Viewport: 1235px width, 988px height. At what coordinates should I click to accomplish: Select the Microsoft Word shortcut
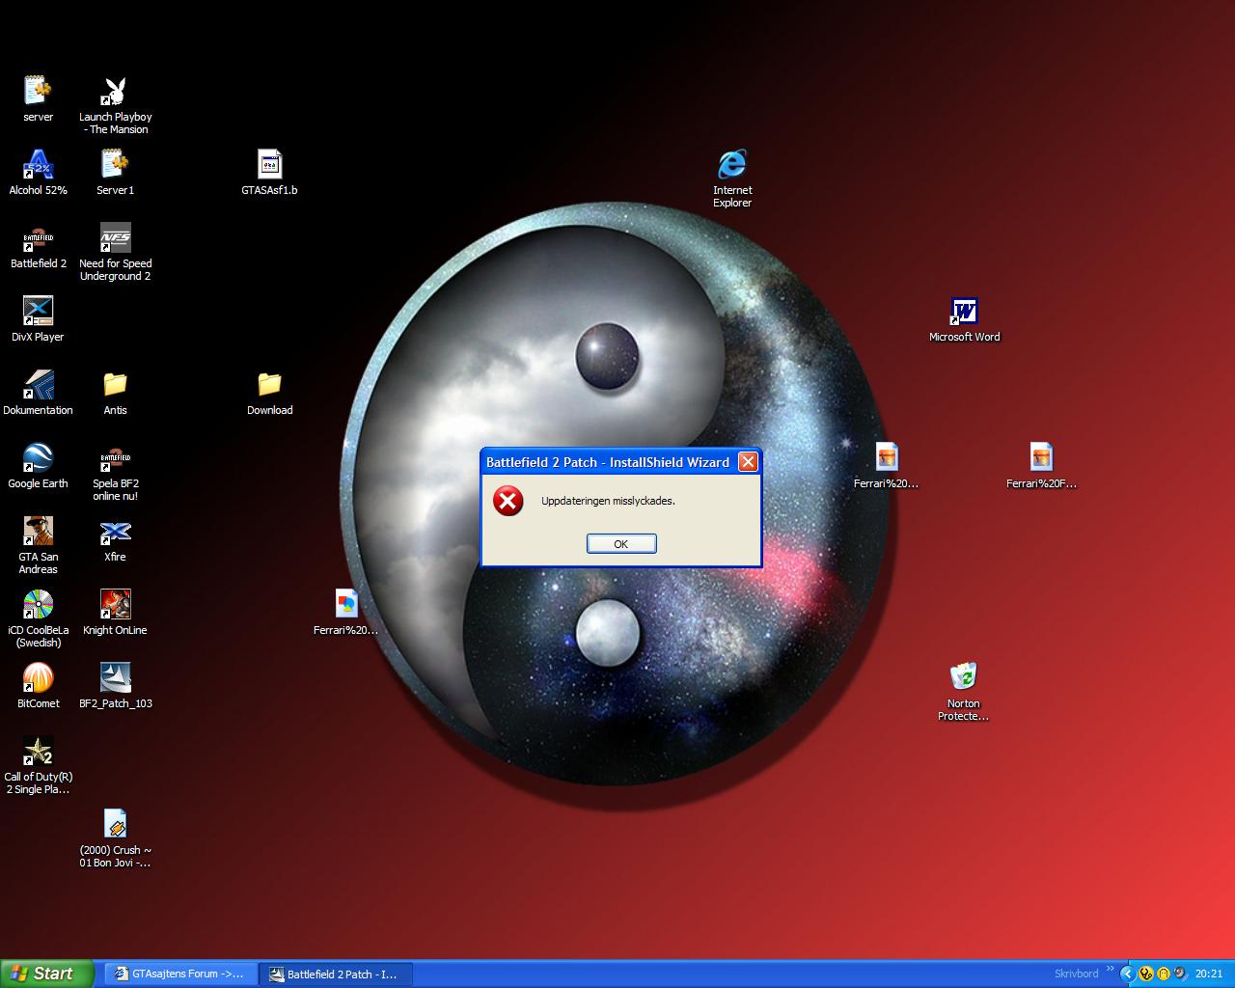click(x=964, y=318)
